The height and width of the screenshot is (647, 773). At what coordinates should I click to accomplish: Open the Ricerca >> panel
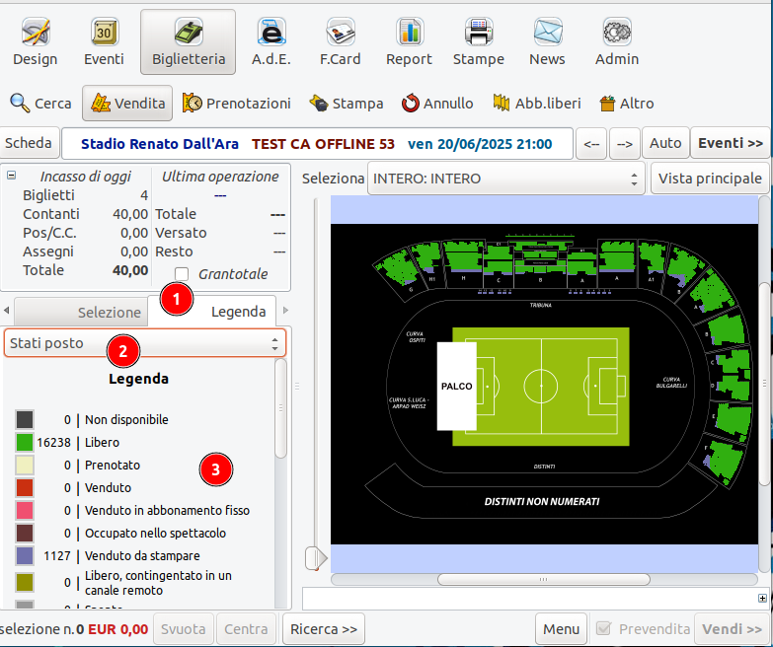point(324,629)
